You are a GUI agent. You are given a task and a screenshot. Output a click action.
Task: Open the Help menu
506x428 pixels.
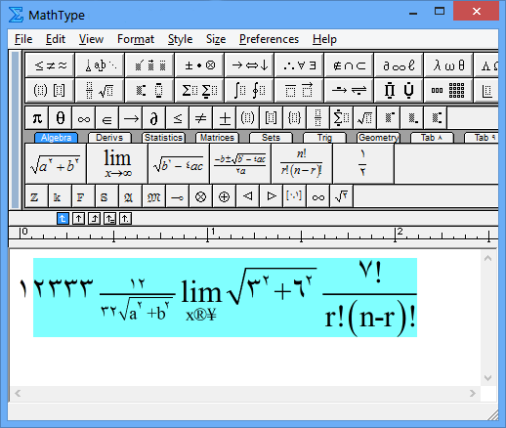[x=324, y=39]
